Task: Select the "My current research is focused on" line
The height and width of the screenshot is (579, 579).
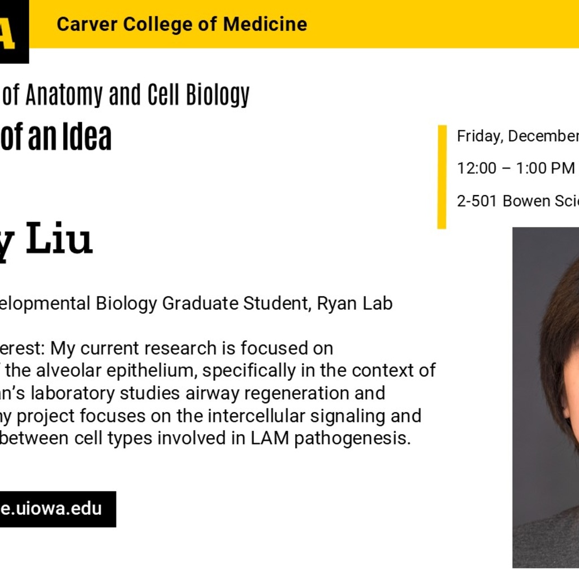Action: 192,348
